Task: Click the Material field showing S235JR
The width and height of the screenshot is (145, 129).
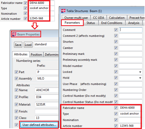Action: (x=47, y=104)
